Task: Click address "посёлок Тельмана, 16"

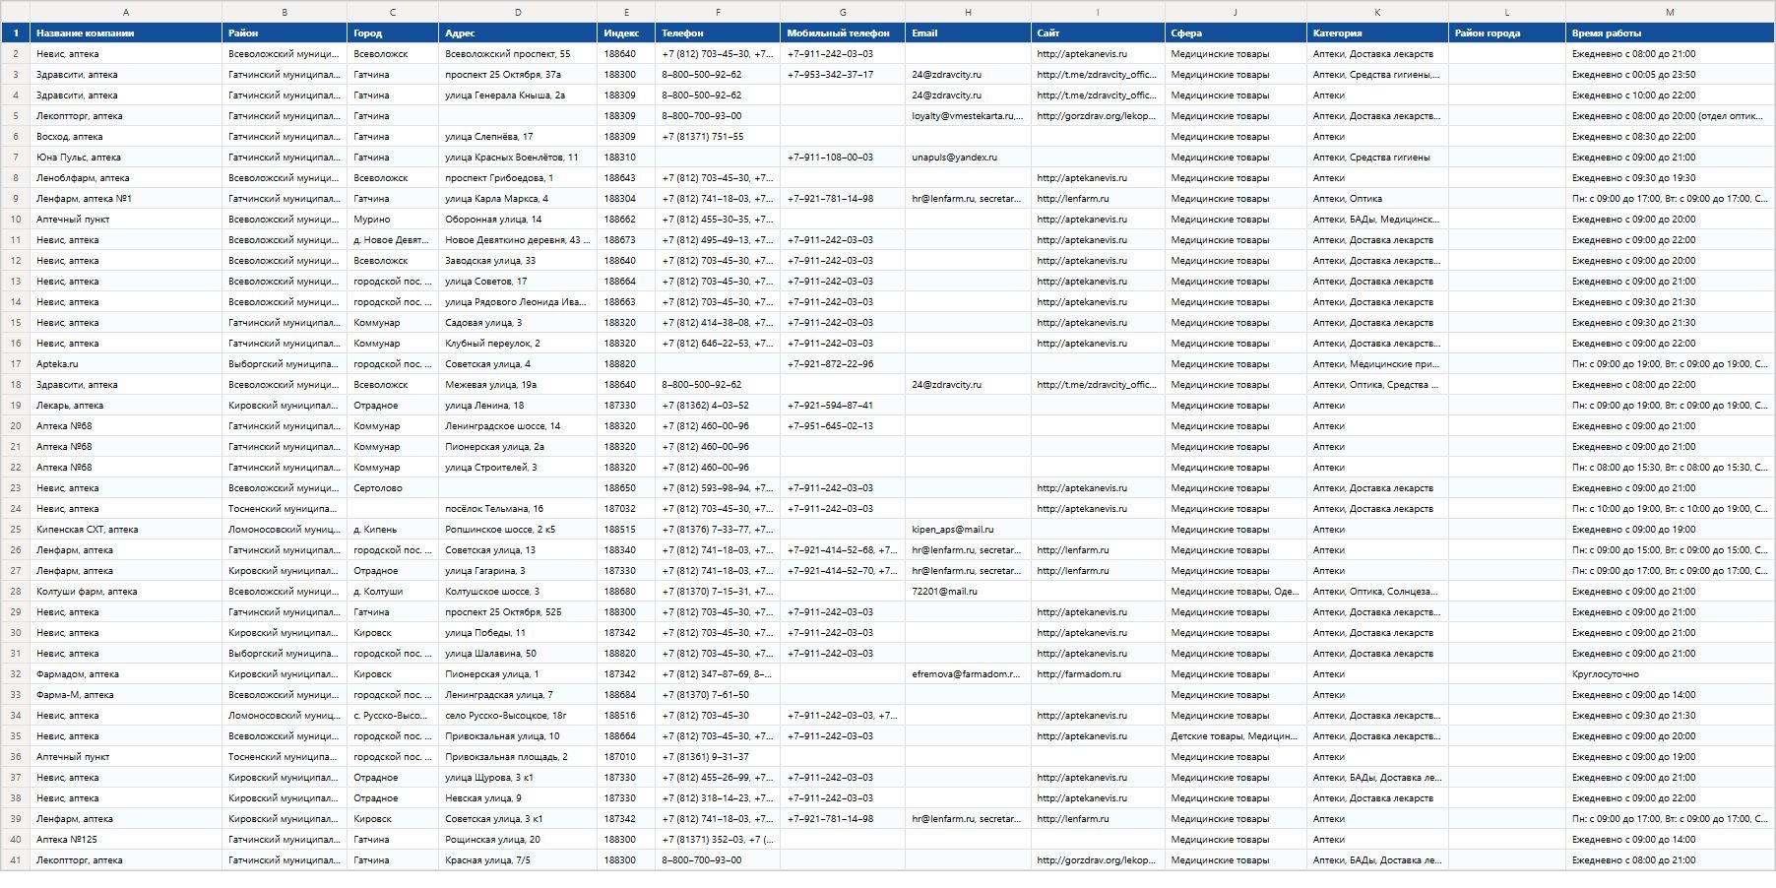Action: (518, 509)
